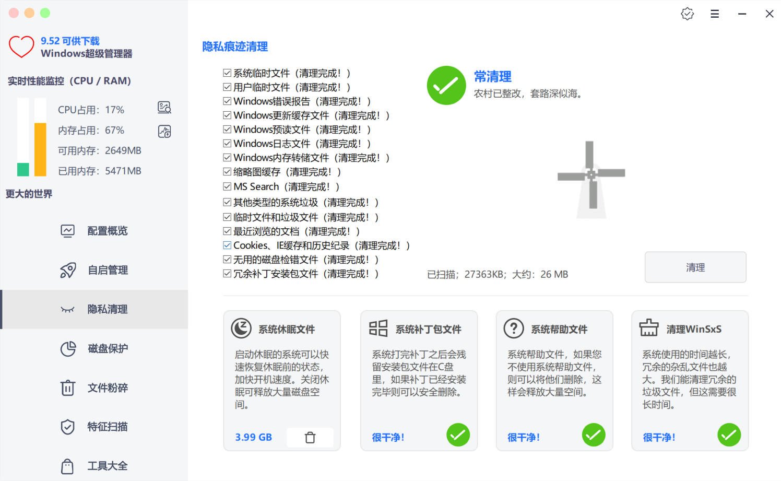Uncheck 系统临时文件 cleanup option
781x481 pixels.
tap(227, 73)
